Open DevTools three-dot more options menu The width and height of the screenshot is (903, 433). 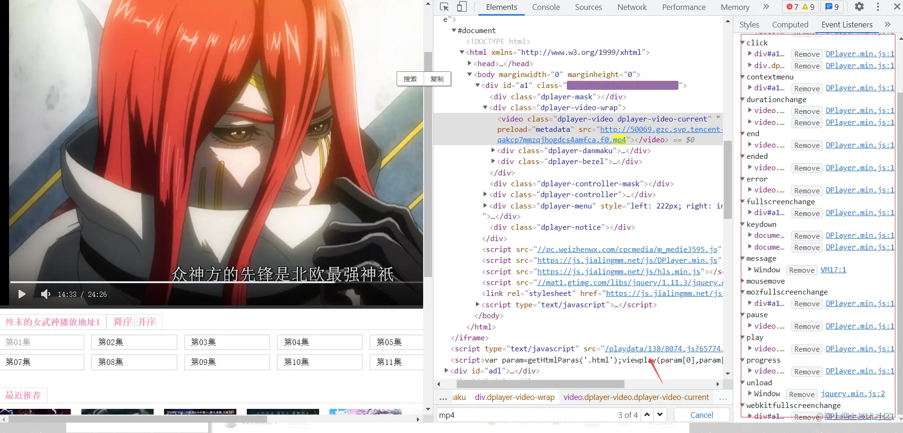[x=878, y=7]
